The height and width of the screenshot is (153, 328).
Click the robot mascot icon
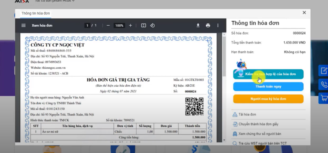point(240,68)
